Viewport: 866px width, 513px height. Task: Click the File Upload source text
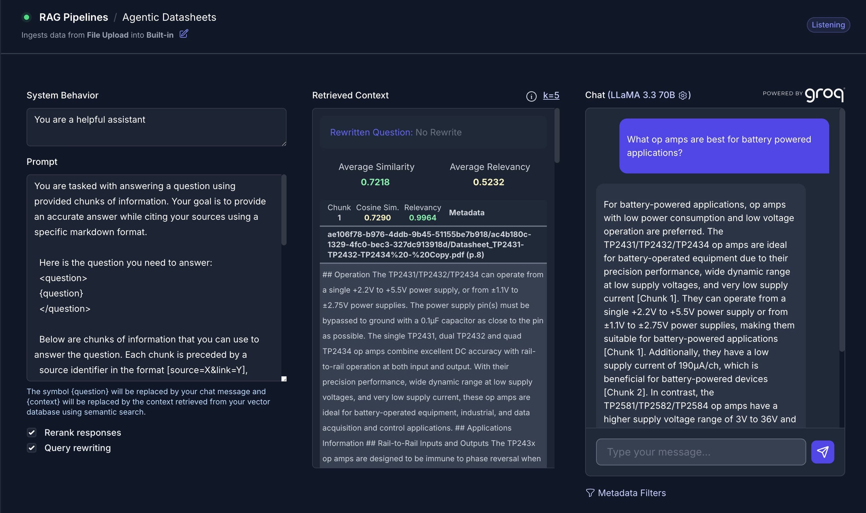107,35
